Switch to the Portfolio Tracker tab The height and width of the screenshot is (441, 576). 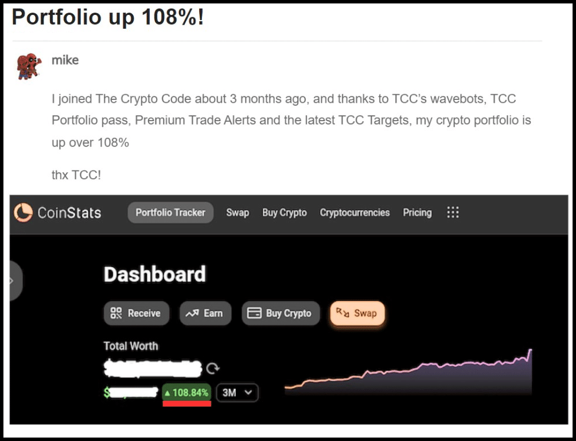click(x=170, y=212)
